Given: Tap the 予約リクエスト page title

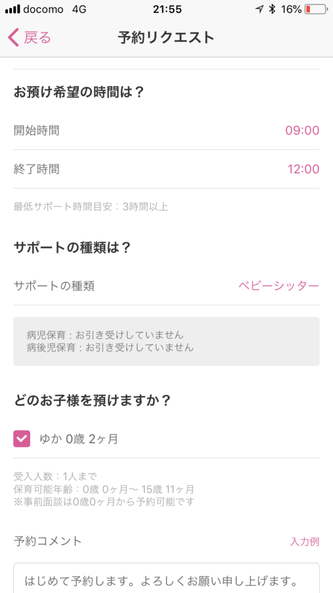Looking at the screenshot, I should [166, 38].
